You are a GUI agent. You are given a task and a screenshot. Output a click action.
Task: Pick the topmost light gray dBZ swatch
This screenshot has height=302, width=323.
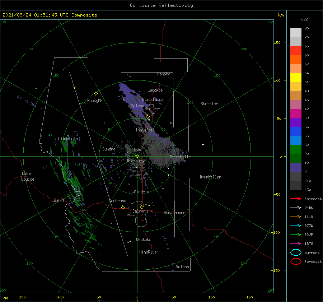[x=296, y=32]
